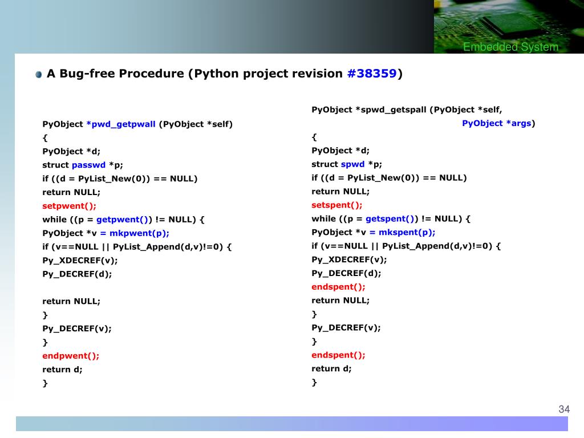Click the blue 'PyObject *args' parameter
Viewport: 584px width, 438px height.
point(497,123)
